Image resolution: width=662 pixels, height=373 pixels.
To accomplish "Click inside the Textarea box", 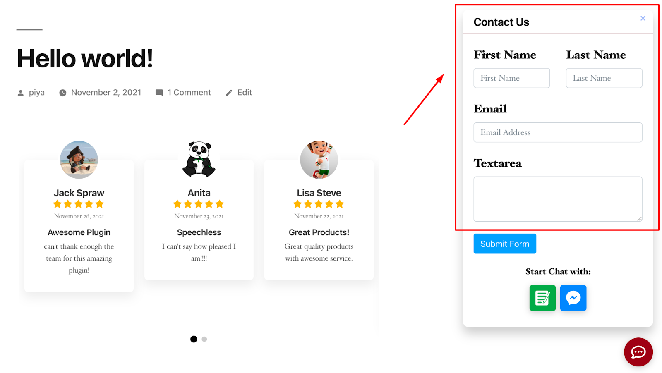I will (x=558, y=199).
